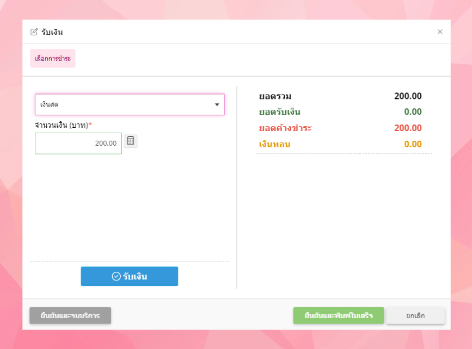This screenshot has width=472, height=349.
Task: Click the ยอดรวม label
Action: click(275, 97)
